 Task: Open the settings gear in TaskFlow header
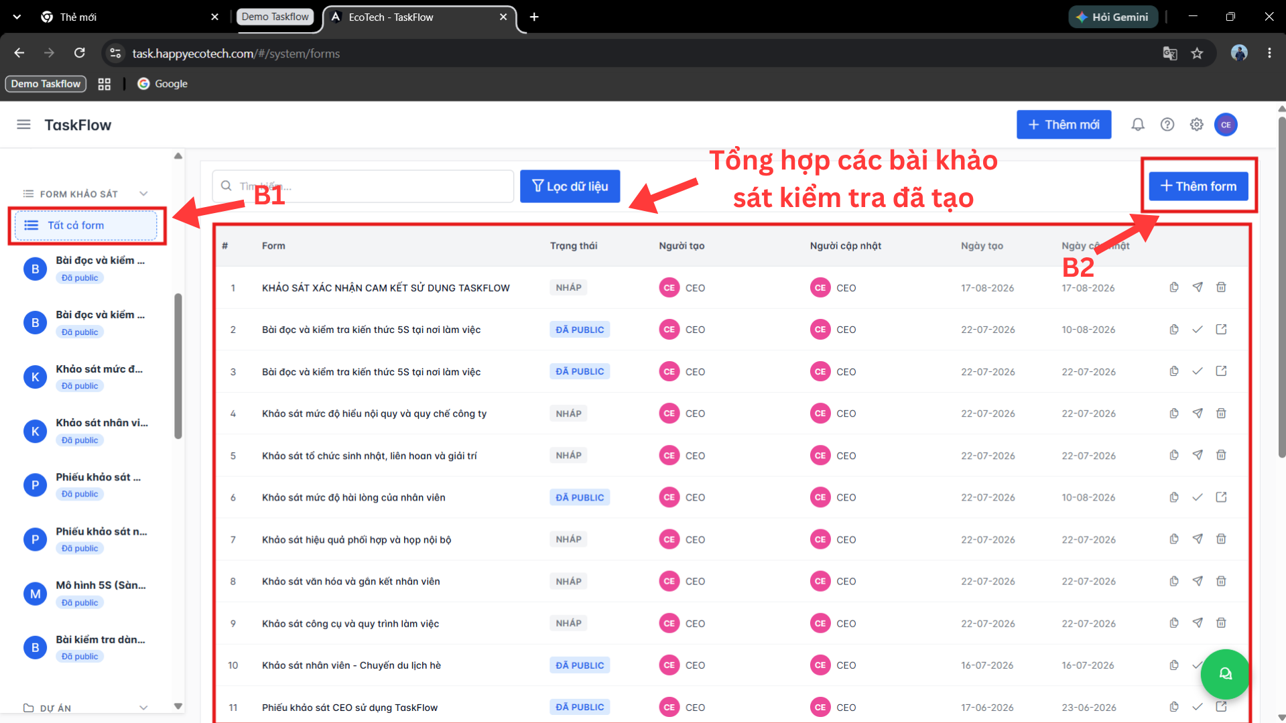(x=1197, y=125)
